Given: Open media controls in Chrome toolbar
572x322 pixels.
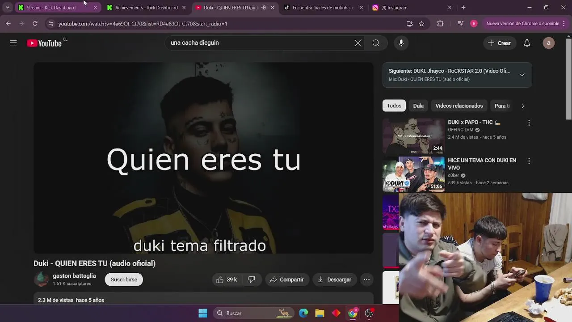Looking at the screenshot, I should pyautogui.click(x=460, y=24).
